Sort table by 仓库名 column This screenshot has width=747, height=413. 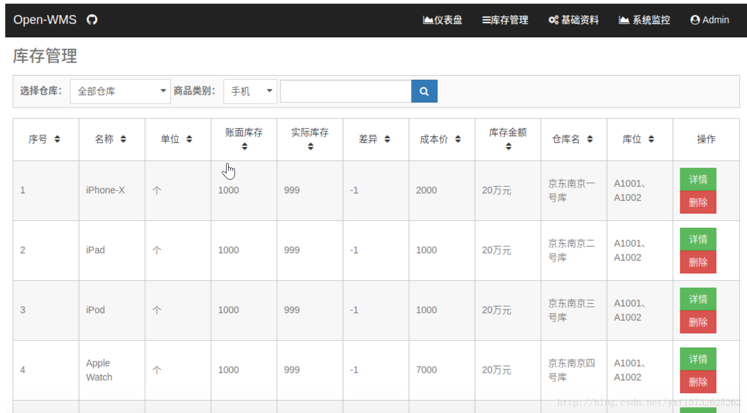point(590,139)
